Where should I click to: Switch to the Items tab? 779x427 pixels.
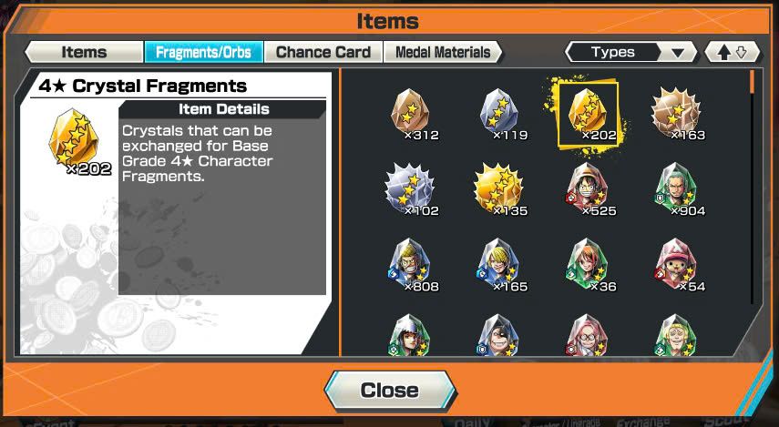(84, 52)
